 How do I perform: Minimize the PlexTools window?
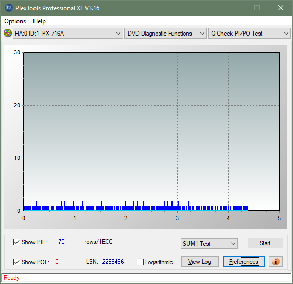coord(234,8)
